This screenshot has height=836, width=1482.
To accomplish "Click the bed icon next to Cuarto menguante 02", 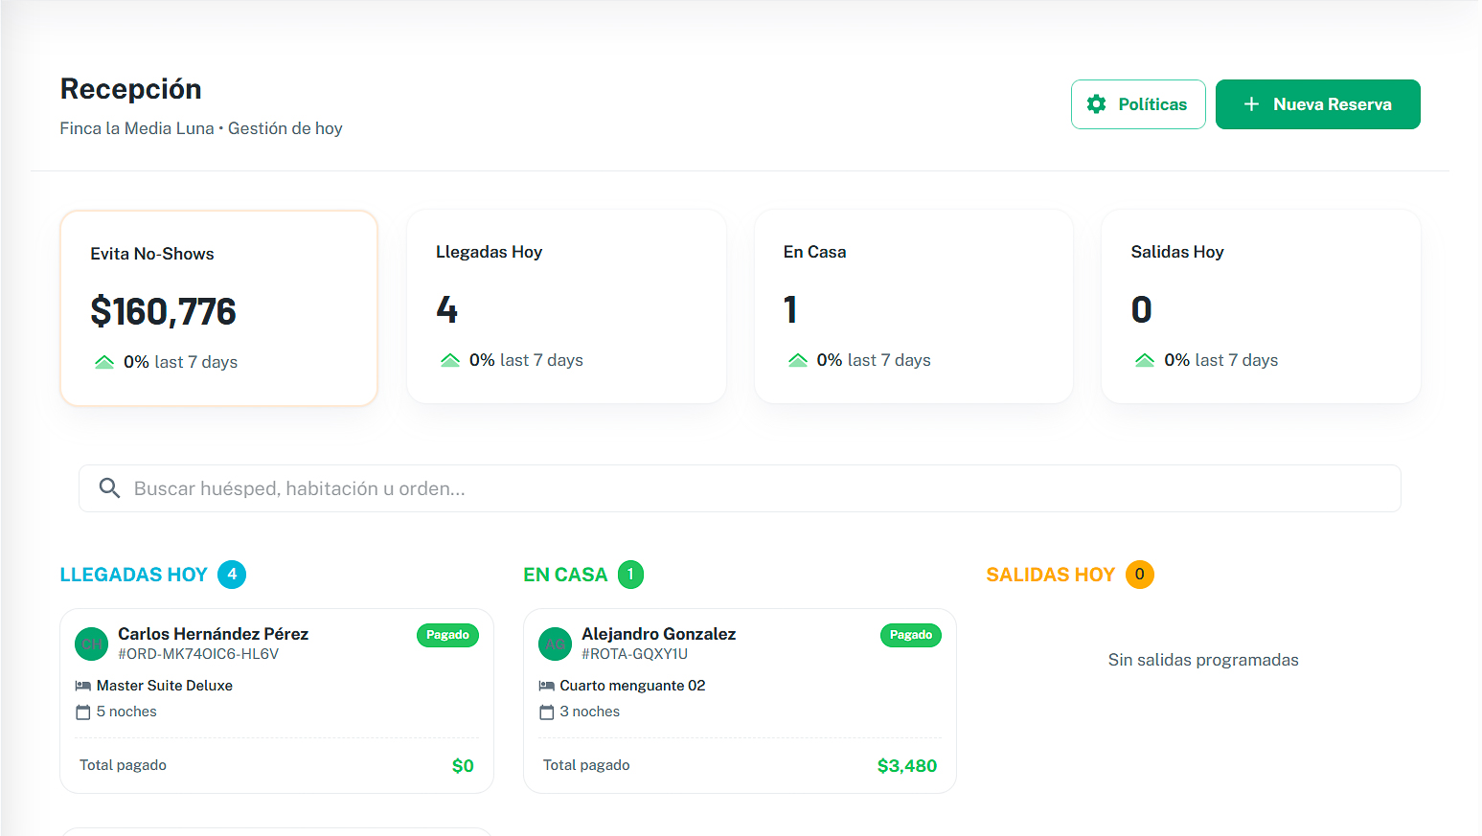I will point(546,685).
